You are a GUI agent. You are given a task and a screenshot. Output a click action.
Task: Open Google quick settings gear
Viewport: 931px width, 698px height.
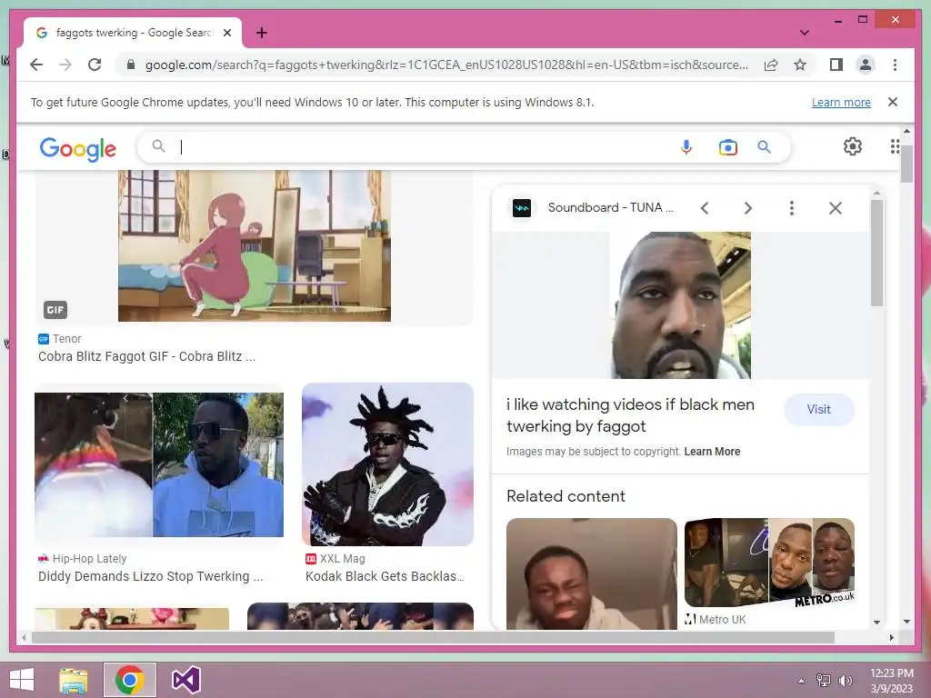click(853, 146)
